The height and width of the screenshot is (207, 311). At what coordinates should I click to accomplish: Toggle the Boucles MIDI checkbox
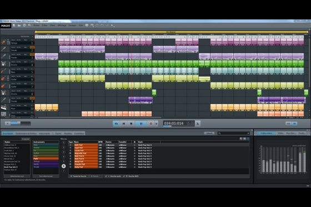(124, 176)
